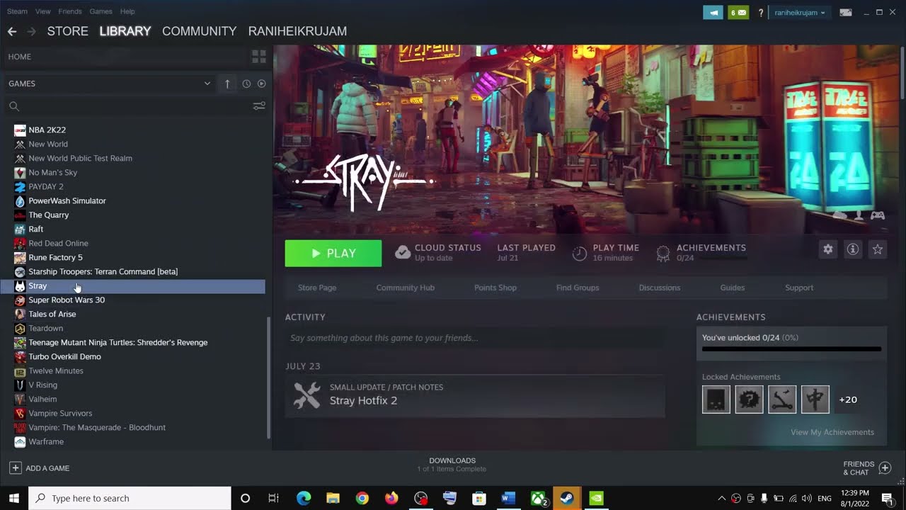Open the Community Hub link
Image resolution: width=906 pixels, height=510 pixels.
pos(406,288)
